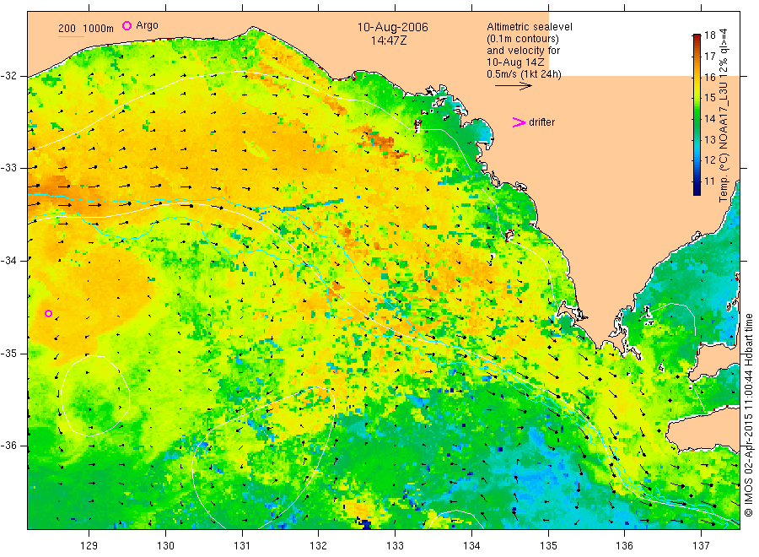Click the 0.5m/s velocity scale arrow

pyautogui.click(x=514, y=86)
